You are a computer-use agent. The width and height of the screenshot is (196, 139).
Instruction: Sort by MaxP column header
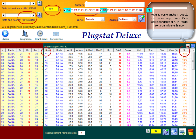[99, 50]
